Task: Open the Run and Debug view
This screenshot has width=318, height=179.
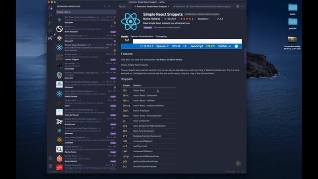Action: pos(50,30)
